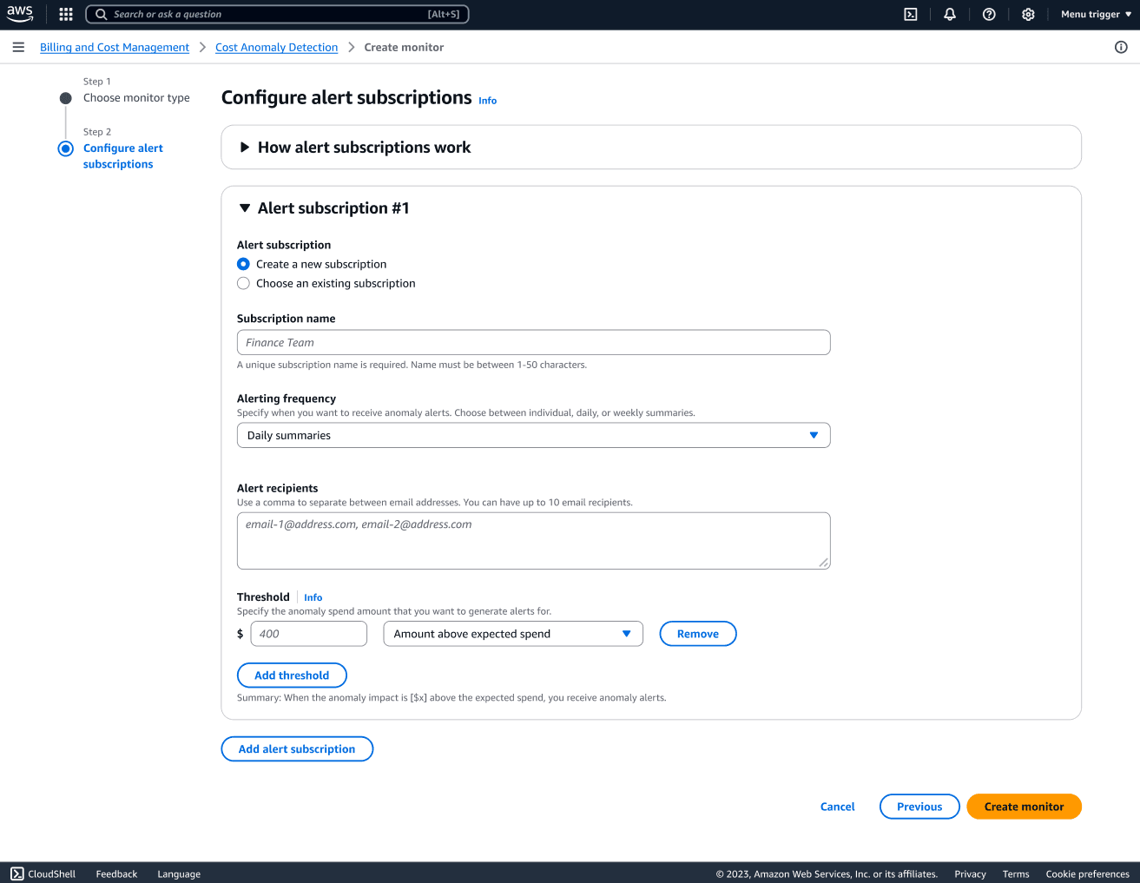Select Create a new subscription
Image resolution: width=1140 pixels, height=883 pixels.
click(243, 264)
